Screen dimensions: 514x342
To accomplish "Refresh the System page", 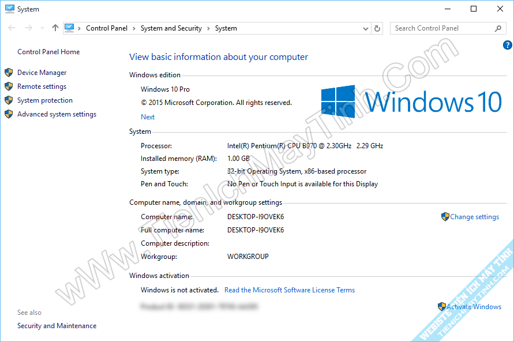I will pos(377,28).
